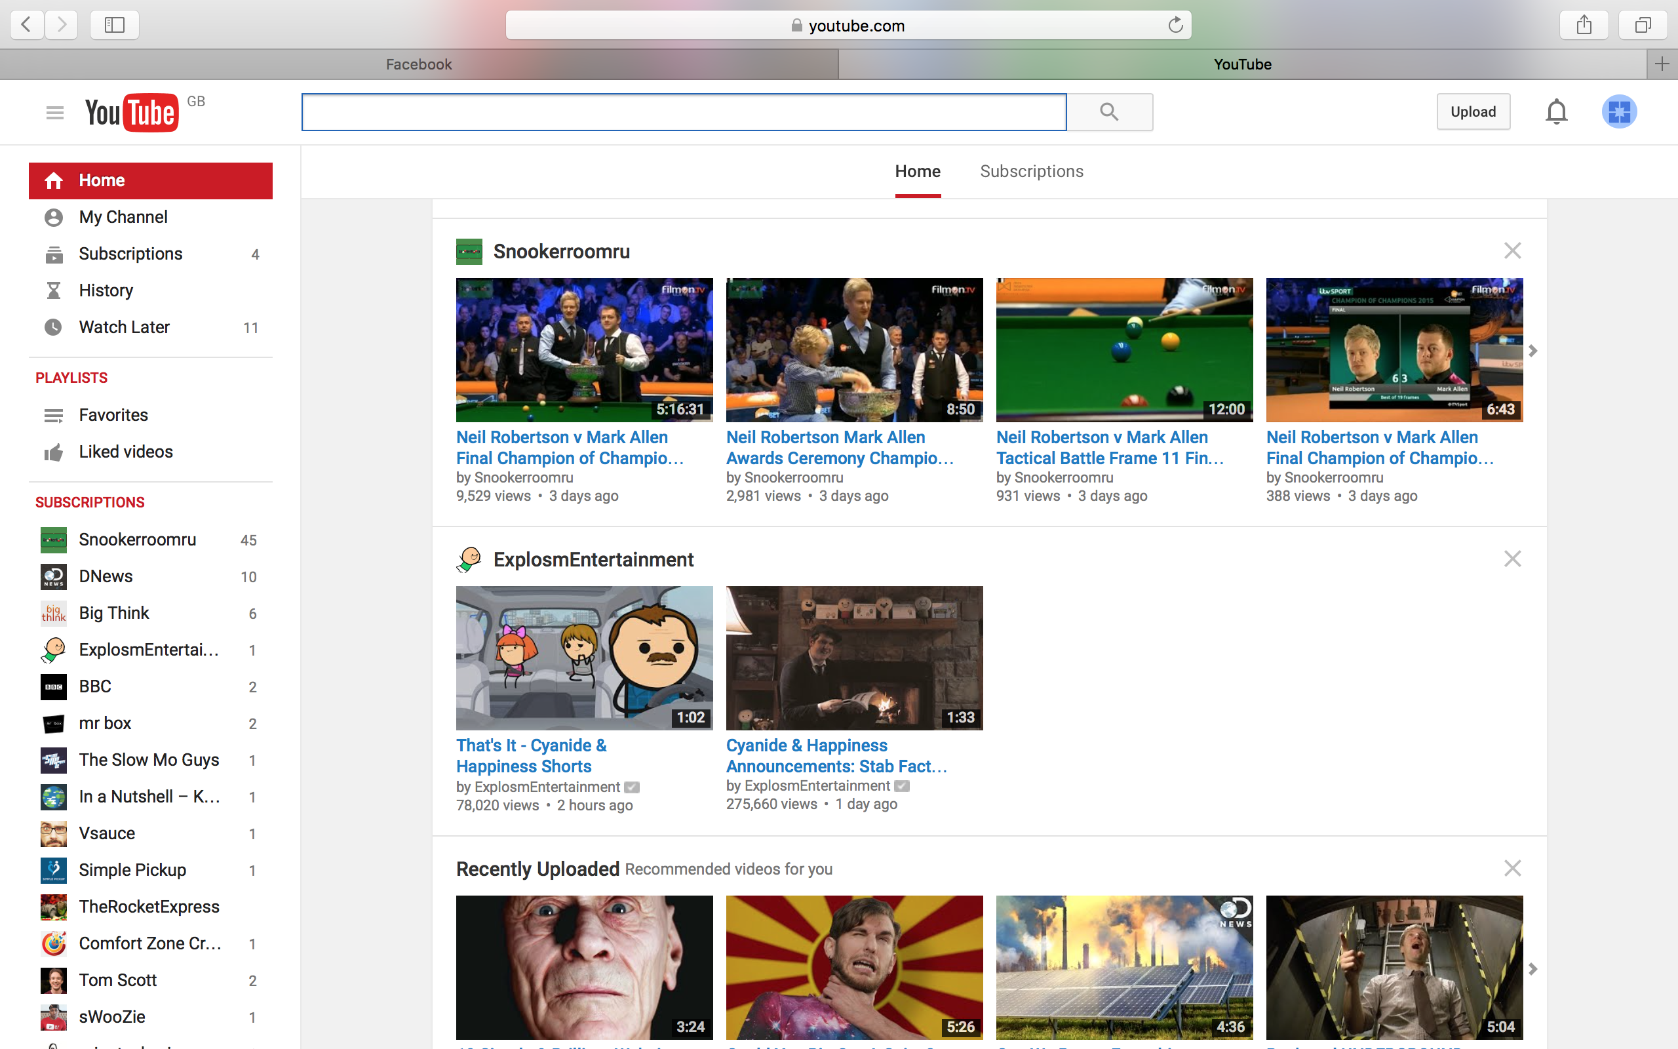Switch to the Facebook browser tab
The width and height of the screenshot is (1678, 1049).
click(x=419, y=64)
